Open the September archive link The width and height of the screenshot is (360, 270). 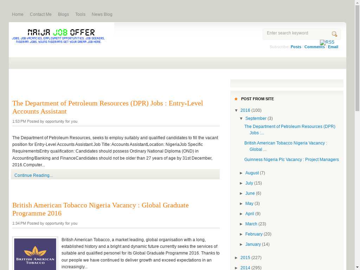[256, 118]
